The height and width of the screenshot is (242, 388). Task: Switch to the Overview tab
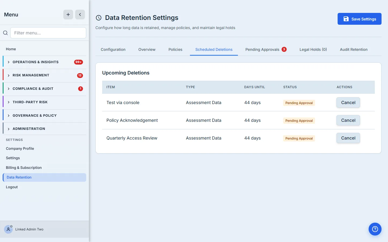point(147,49)
